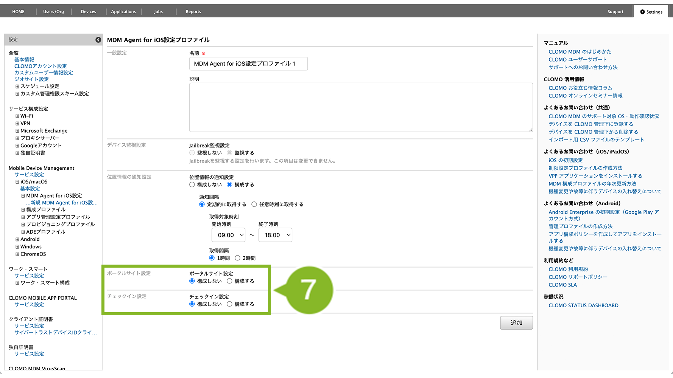Open the CLOMO STATUS DASHBOARD link
This screenshot has height=378, width=673.
[583, 305]
